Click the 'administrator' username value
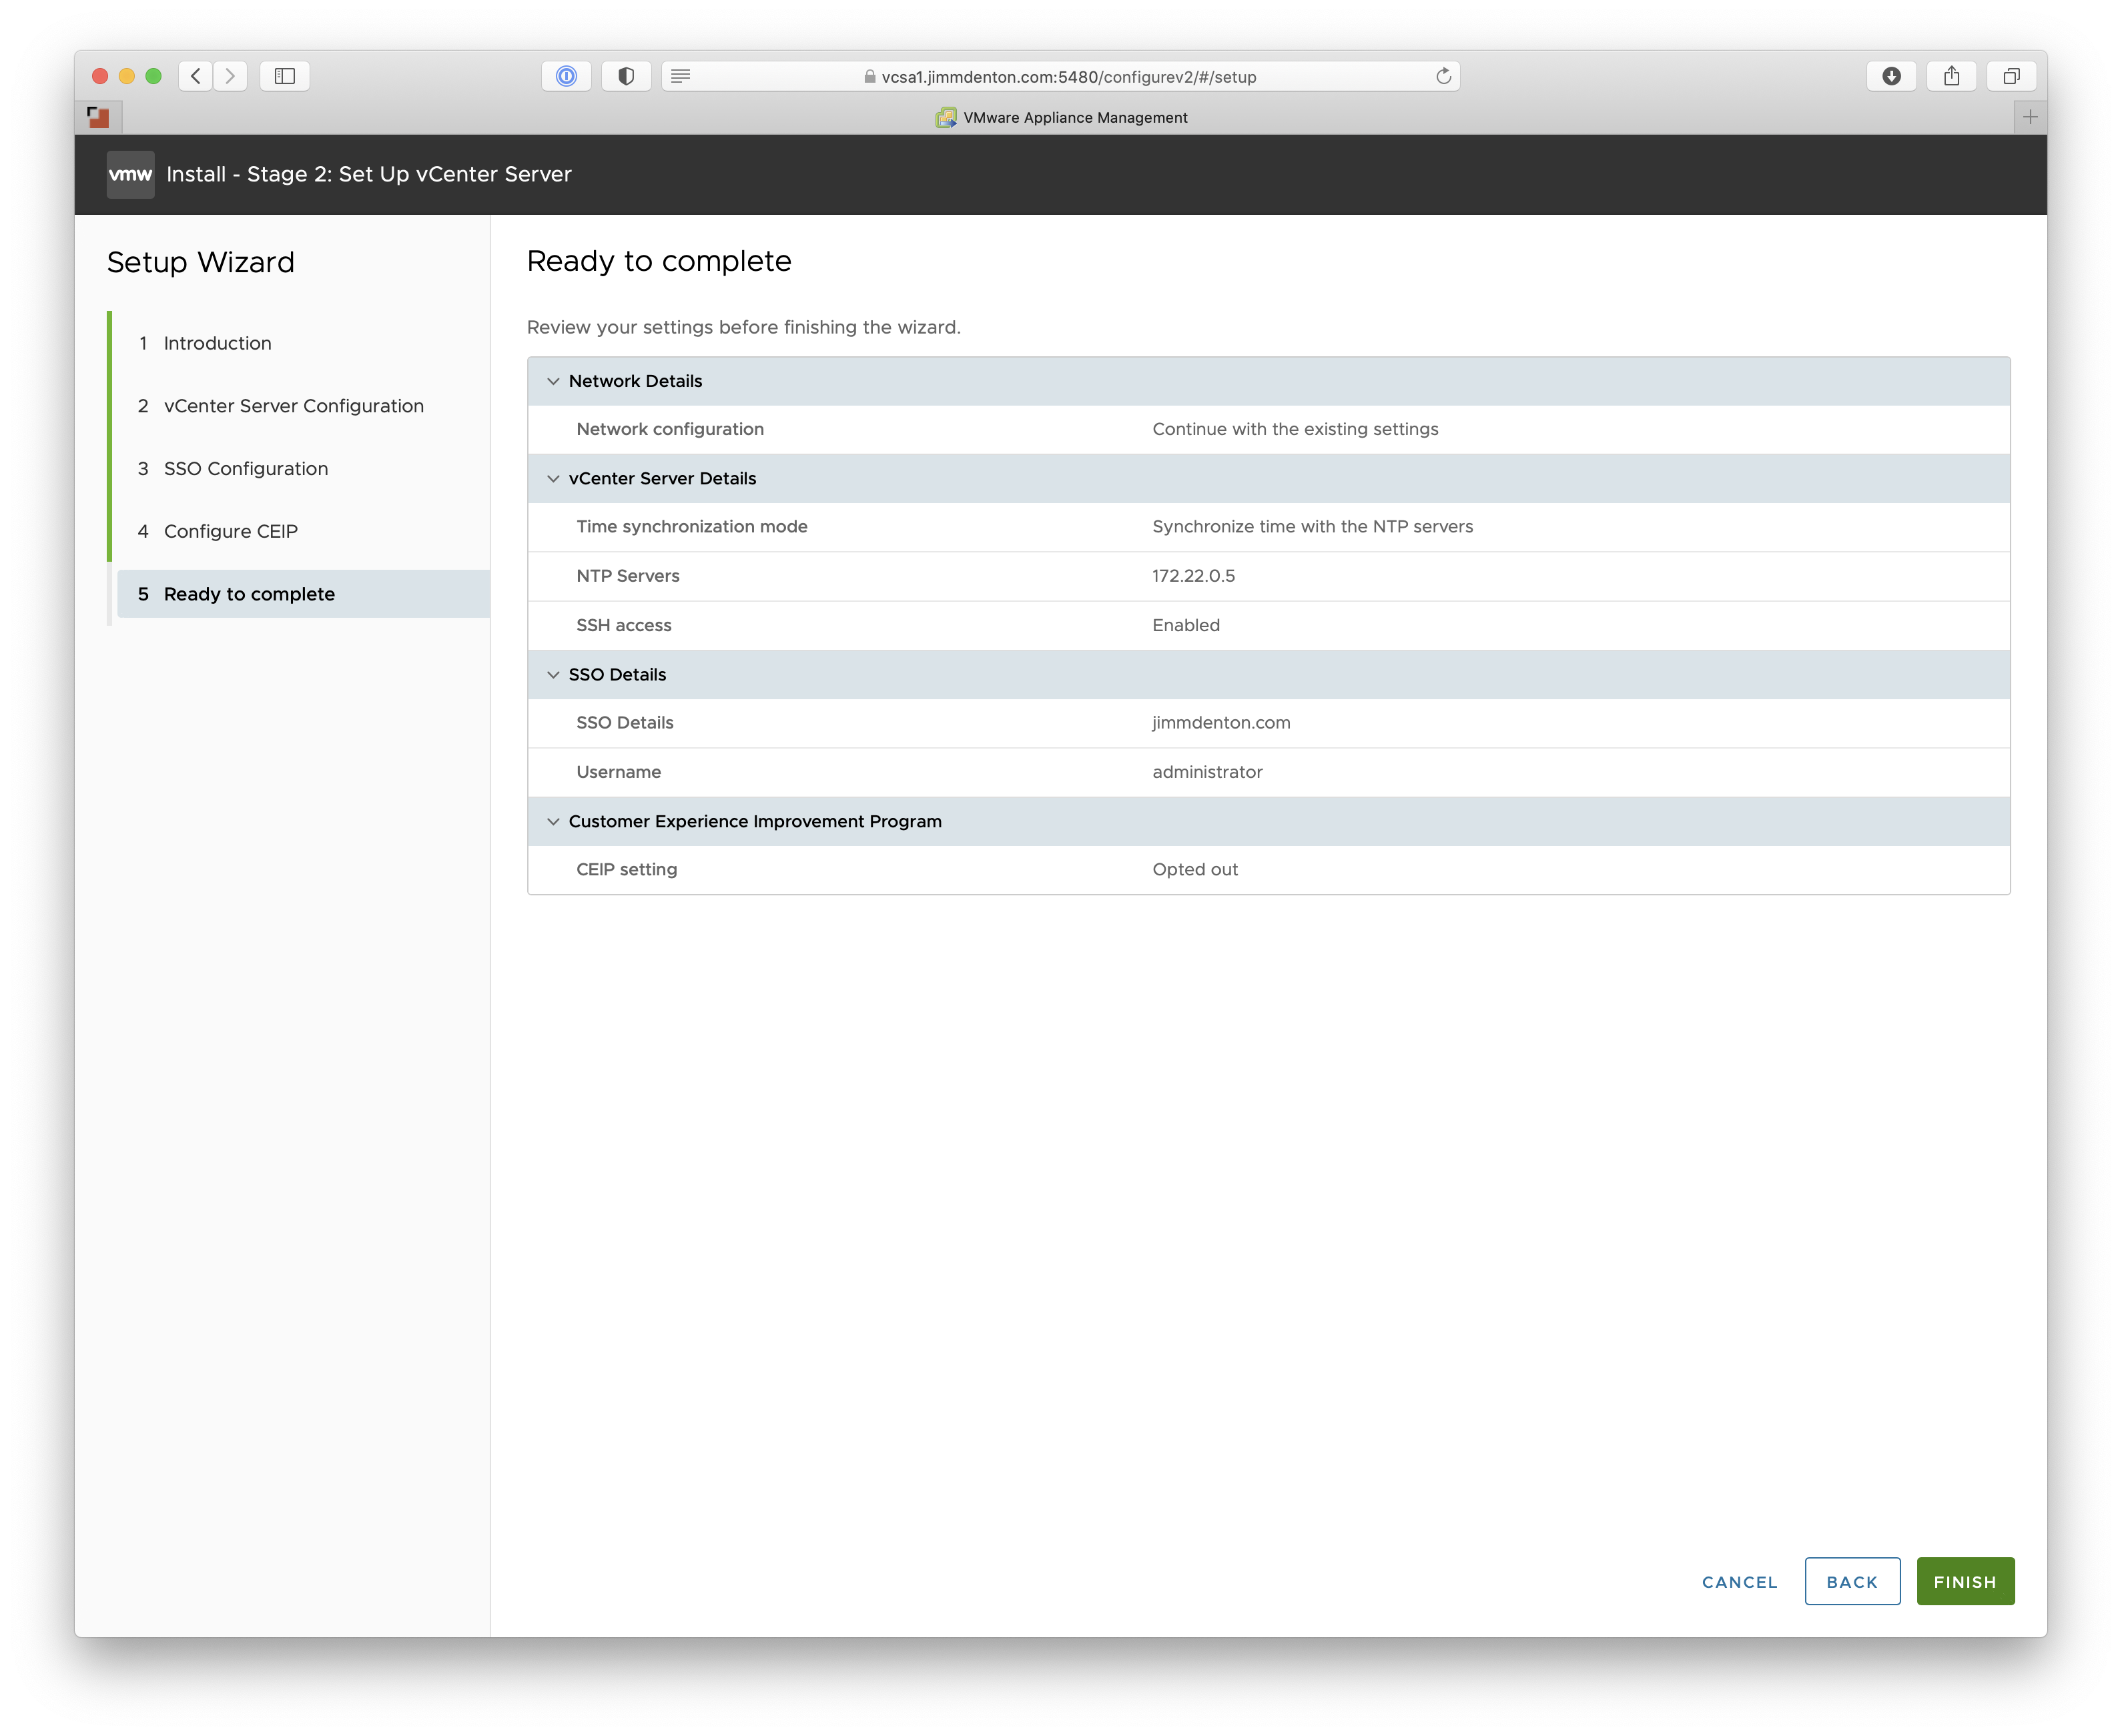2122x1736 pixels. pos(1207,772)
